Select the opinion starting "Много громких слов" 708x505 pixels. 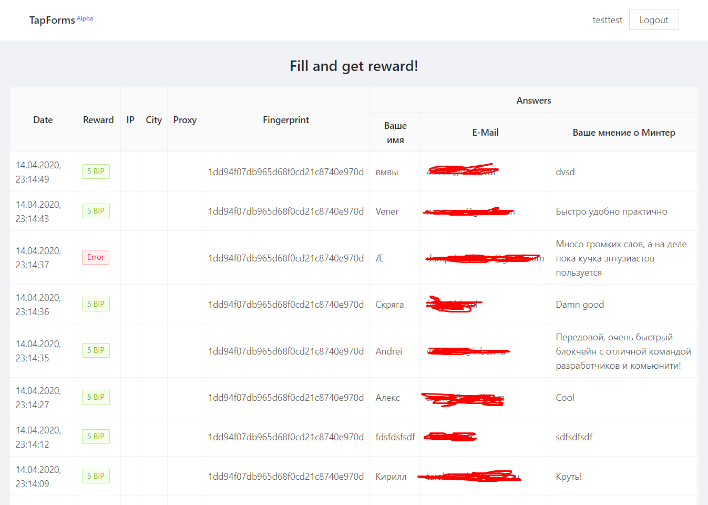point(621,258)
